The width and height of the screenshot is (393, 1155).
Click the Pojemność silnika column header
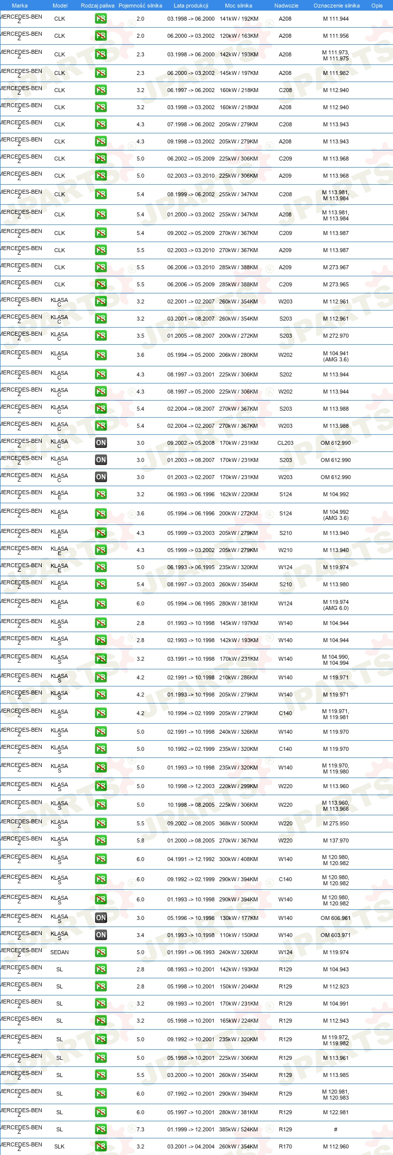point(140,6)
